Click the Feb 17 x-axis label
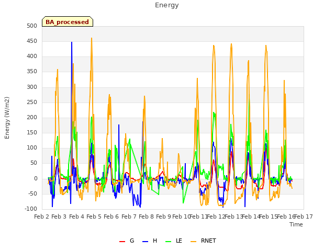Image resolution: width=335 pixels, height=251 pixels. coord(304,216)
